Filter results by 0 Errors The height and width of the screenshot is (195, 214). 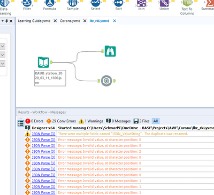(x=34, y=121)
